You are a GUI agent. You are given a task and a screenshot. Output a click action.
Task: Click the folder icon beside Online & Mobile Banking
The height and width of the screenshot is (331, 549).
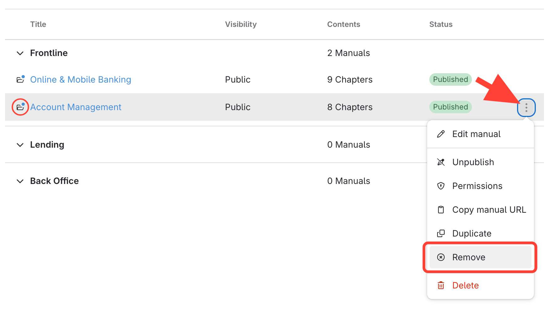(x=20, y=79)
